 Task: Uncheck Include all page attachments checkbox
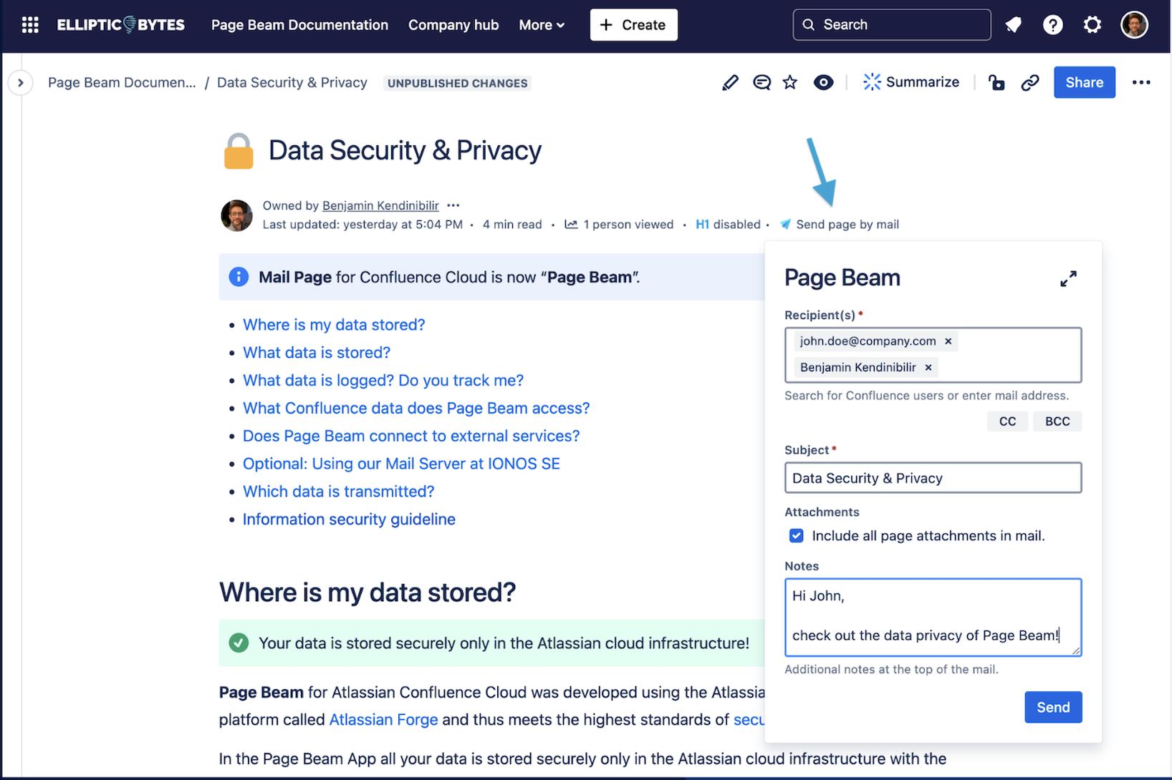coord(796,536)
